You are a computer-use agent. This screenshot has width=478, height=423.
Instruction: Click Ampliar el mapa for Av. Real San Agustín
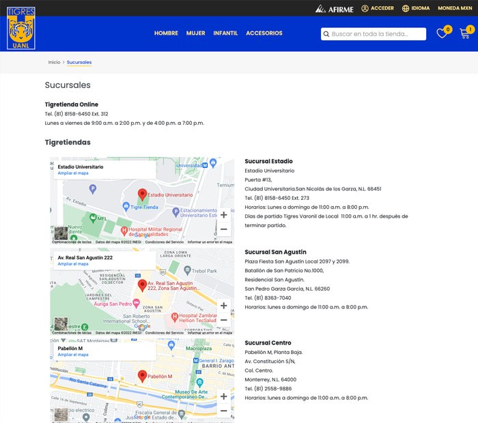[x=73, y=264]
